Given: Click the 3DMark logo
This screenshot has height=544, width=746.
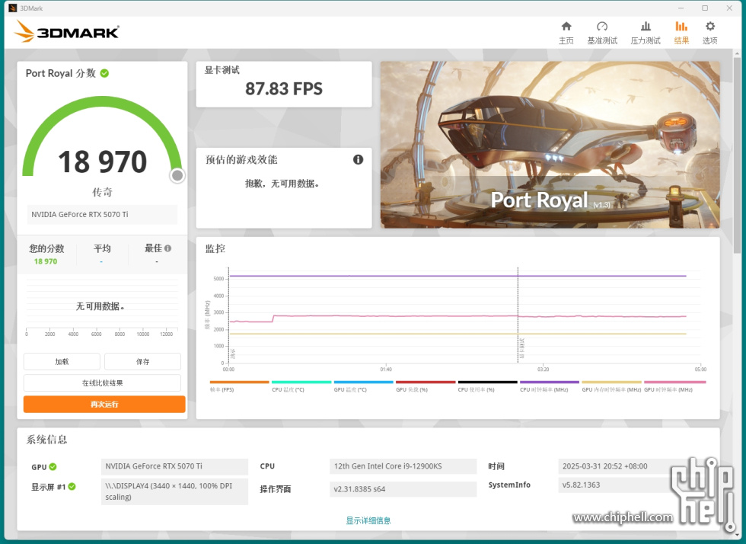Looking at the screenshot, I should (x=66, y=31).
